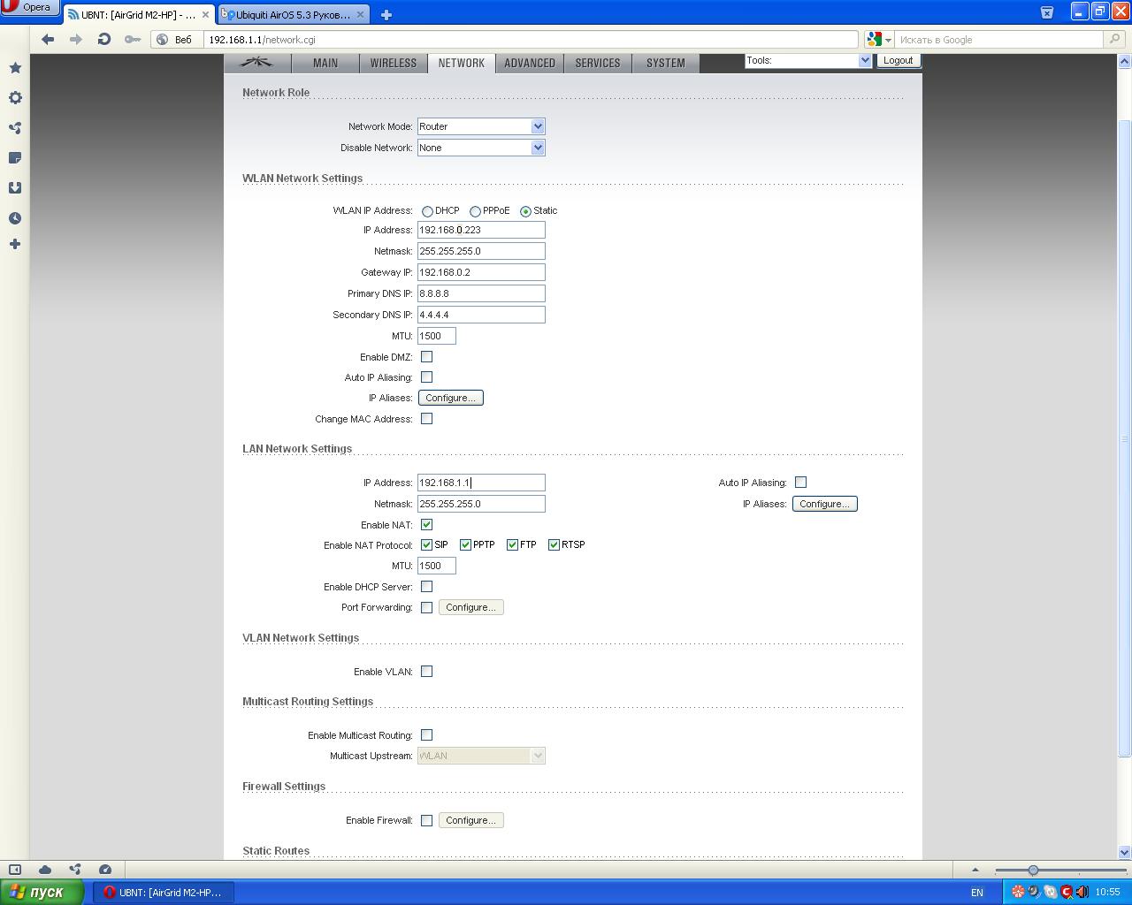Image resolution: width=1132 pixels, height=905 pixels.
Task: Toggle the RTSP NAT protocol checkbox
Action: point(555,544)
